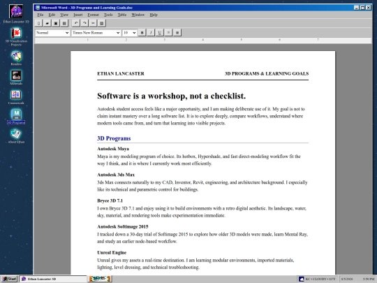
Task: Click the 'Bryce 3D 7.1' subheading
Action: point(110,201)
